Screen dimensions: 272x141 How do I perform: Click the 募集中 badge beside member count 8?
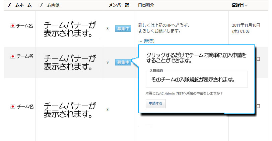(x=123, y=29)
